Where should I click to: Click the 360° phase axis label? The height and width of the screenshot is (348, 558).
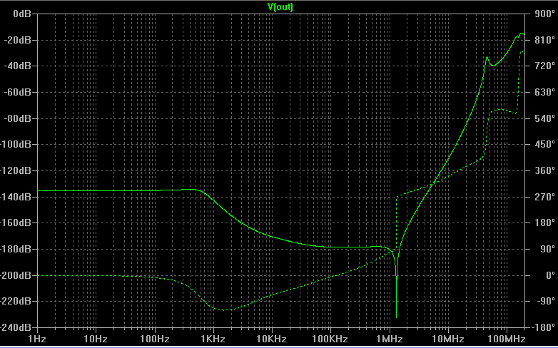tap(544, 170)
